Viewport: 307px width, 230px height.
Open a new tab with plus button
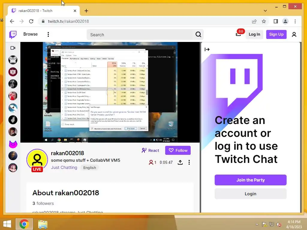click(x=86, y=11)
